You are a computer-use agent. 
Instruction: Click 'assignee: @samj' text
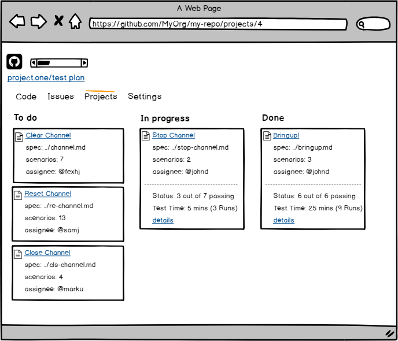pos(52,230)
